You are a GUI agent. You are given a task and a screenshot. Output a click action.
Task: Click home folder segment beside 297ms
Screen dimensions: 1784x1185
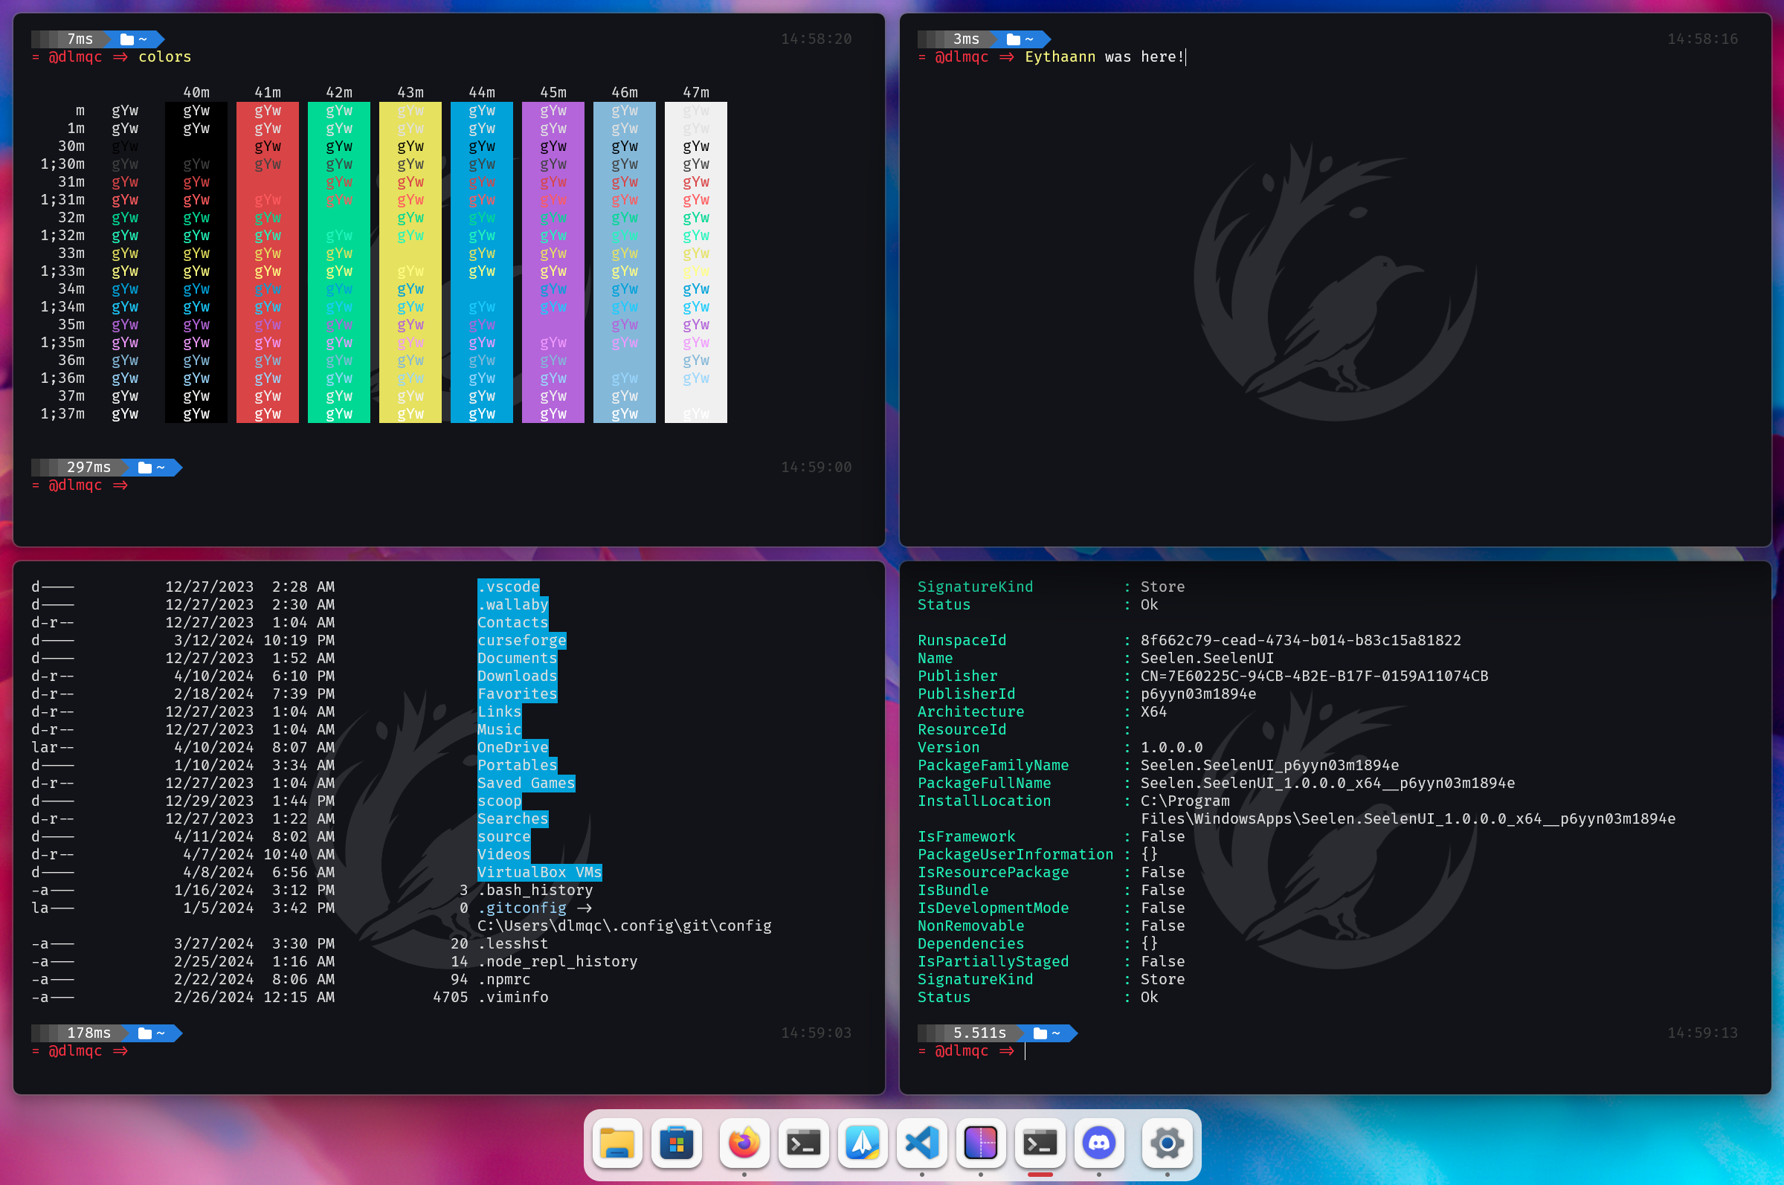coord(152,467)
